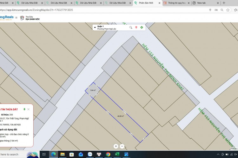Select the 46.00 m² parcel area label
This screenshot has height=158, width=238.
121,116
